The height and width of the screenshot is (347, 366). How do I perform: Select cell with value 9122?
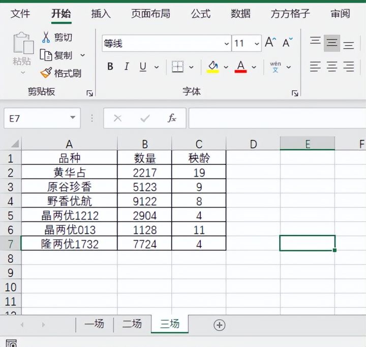(x=144, y=201)
